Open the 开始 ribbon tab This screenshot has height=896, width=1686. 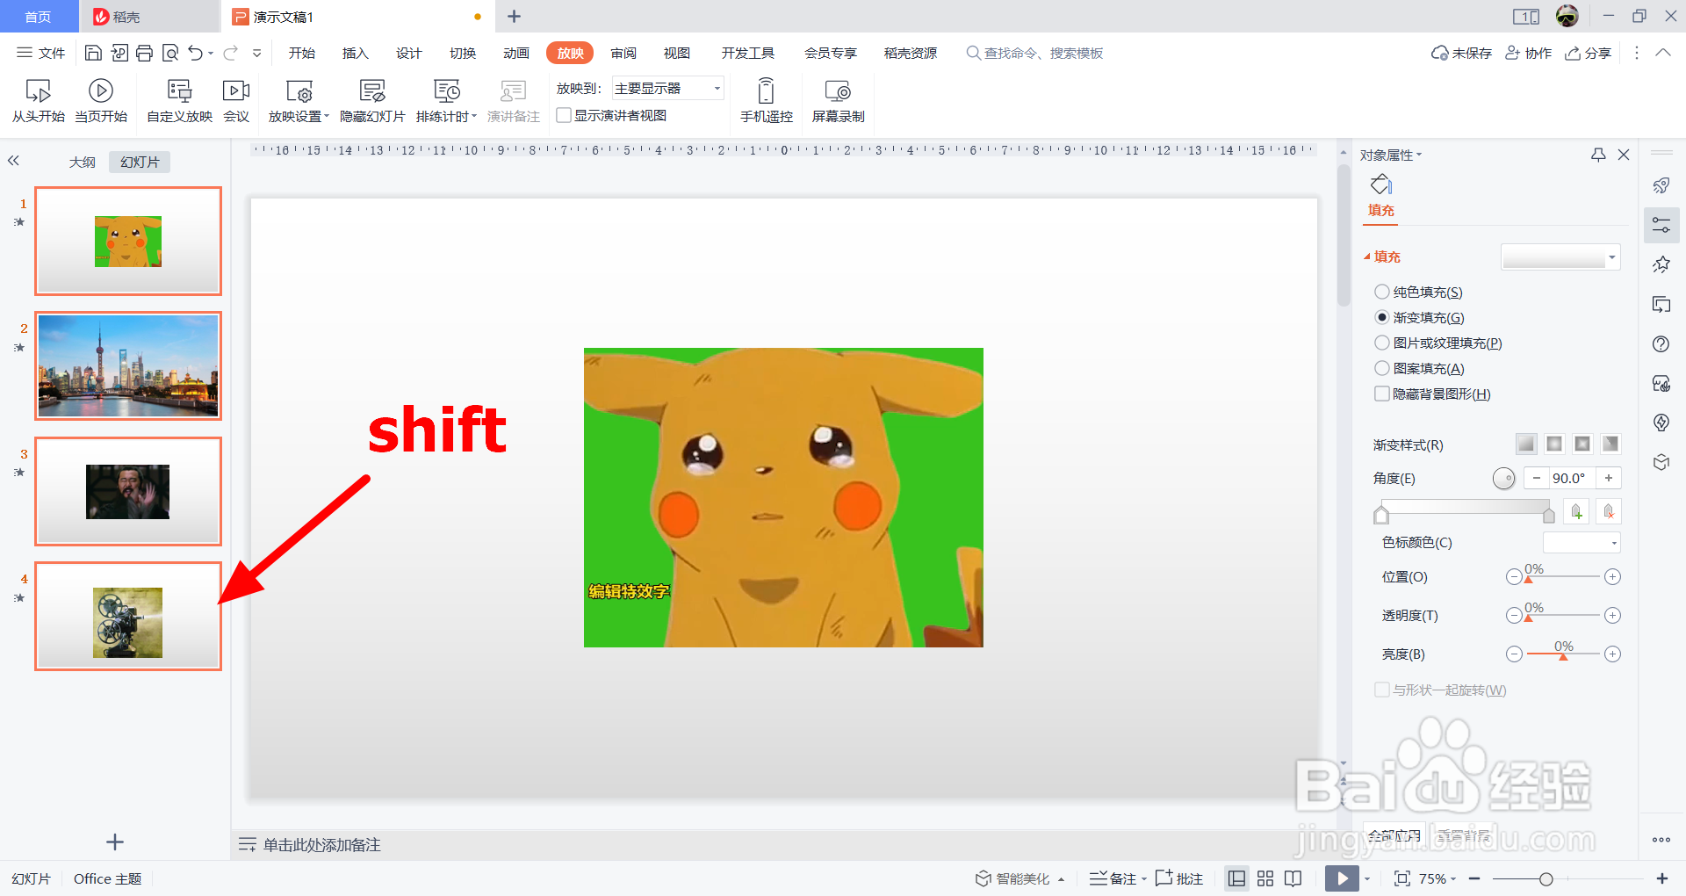(x=301, y=53)
